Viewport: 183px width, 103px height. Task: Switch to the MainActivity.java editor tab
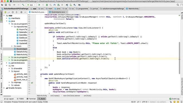[38, 12]
